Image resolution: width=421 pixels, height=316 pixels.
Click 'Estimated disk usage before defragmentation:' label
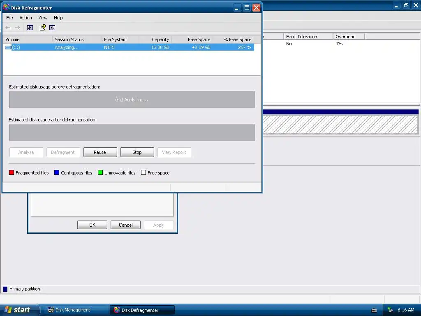pos(55,87)
